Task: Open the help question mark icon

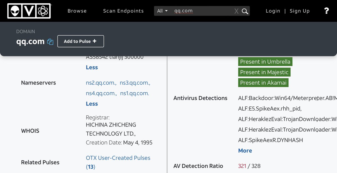Action: click(x=326, y=11)
